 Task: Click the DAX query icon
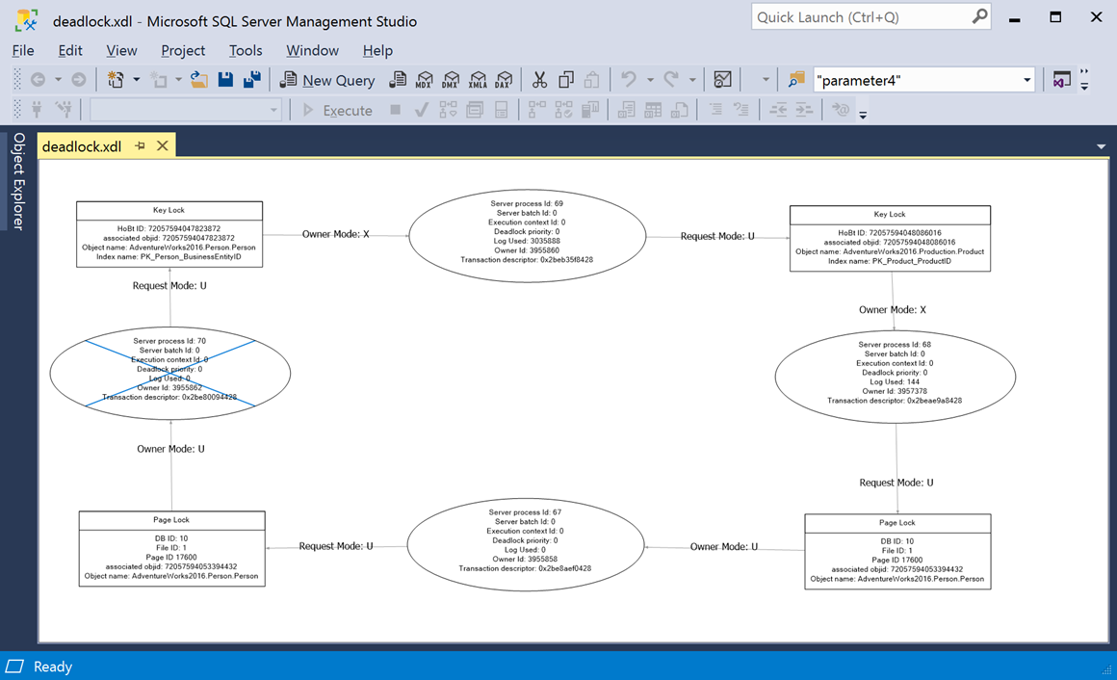503,80
